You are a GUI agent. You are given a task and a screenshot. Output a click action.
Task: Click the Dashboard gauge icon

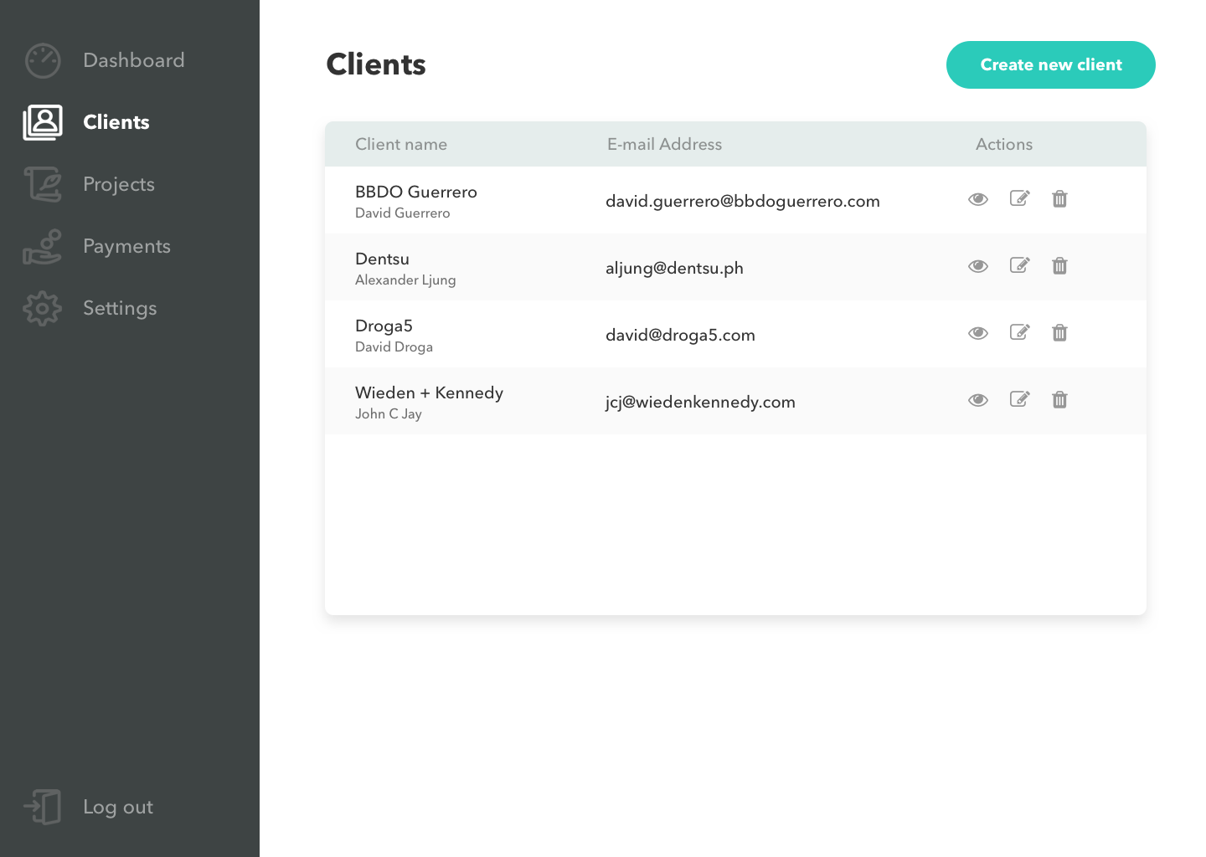coord(43,60)
